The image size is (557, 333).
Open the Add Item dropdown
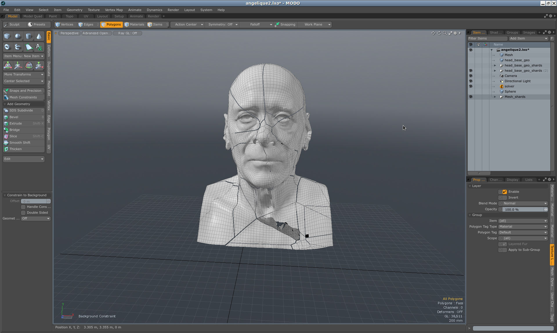pos(529,38)
